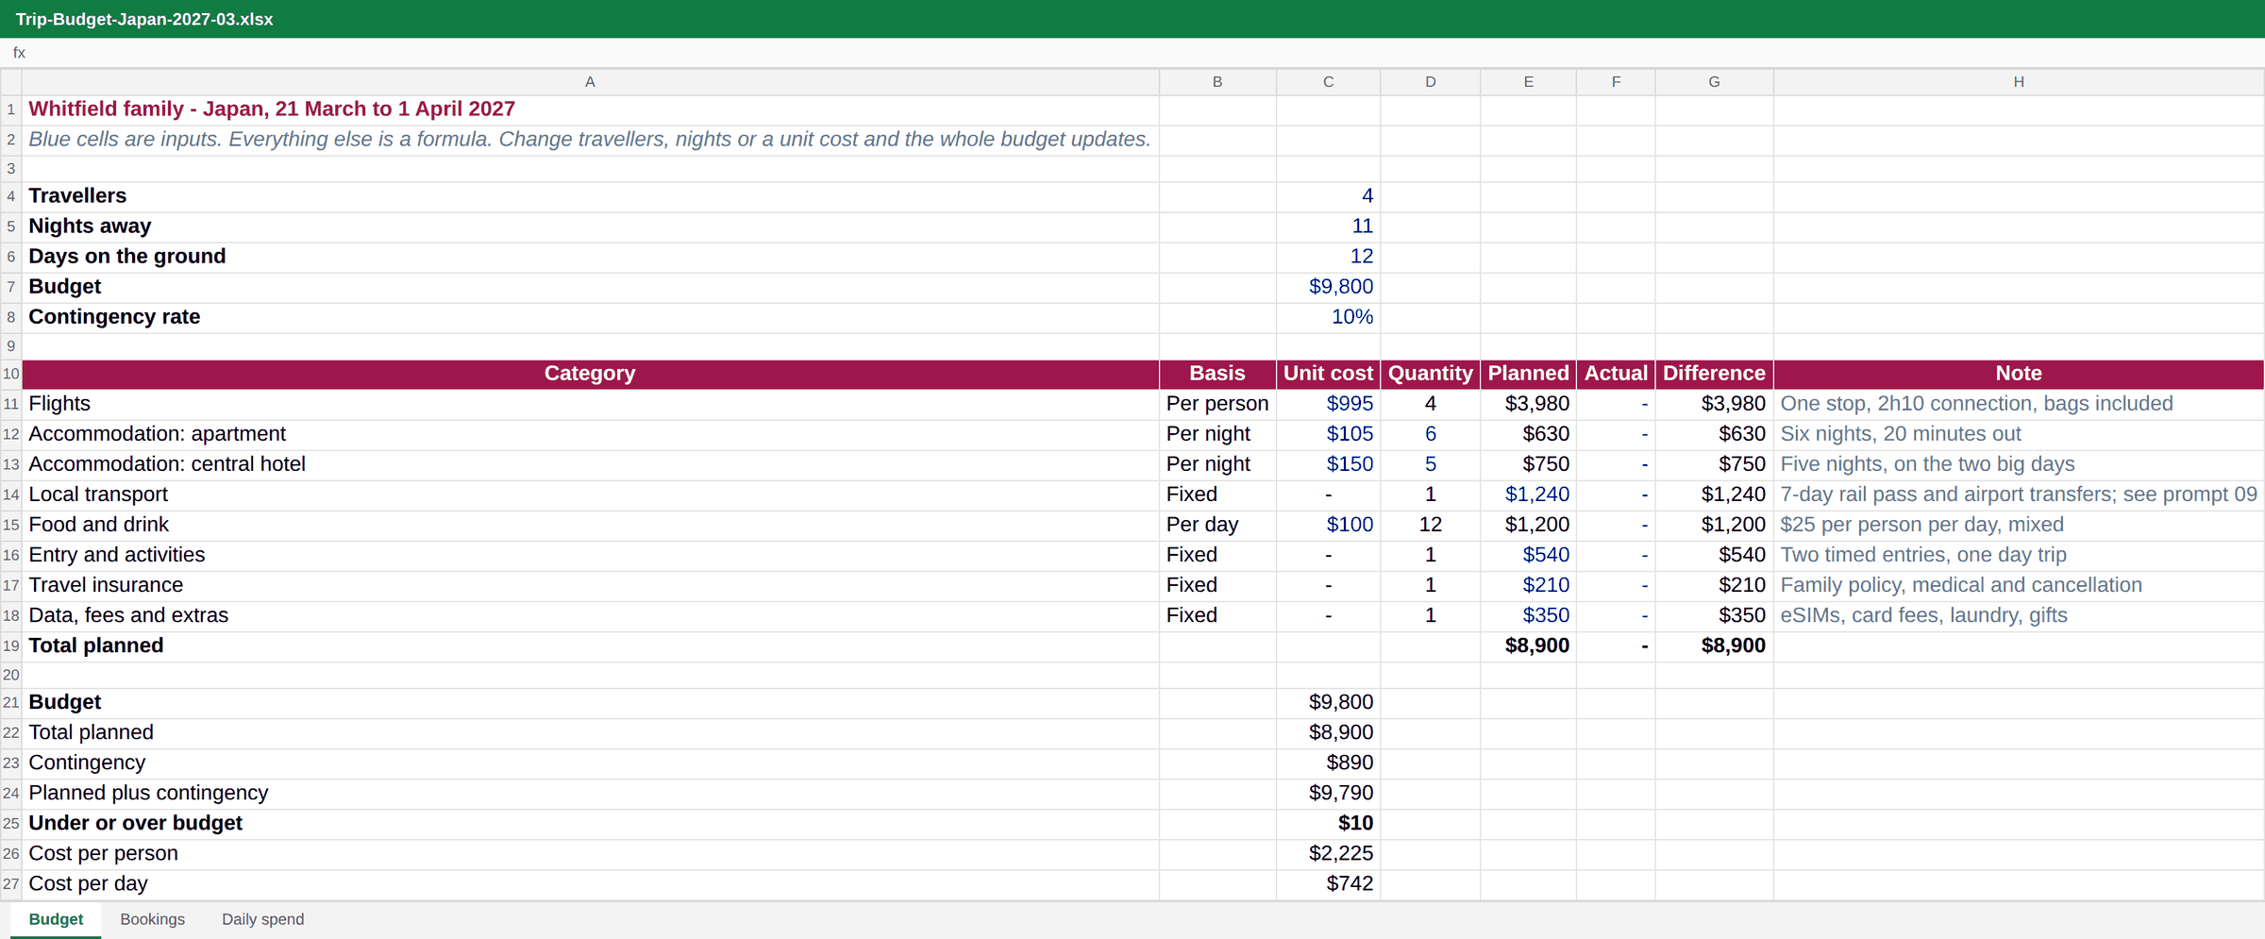Select row 10 header number
This screenshot has width=2265, height=939.
click(x=11, y=374)
